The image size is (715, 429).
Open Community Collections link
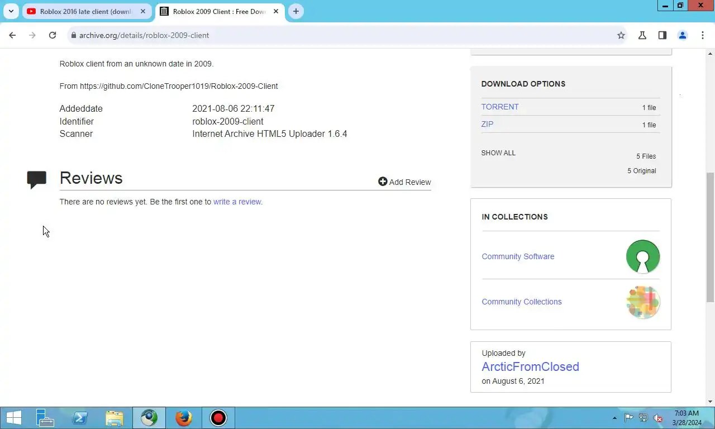coord(522,302)
